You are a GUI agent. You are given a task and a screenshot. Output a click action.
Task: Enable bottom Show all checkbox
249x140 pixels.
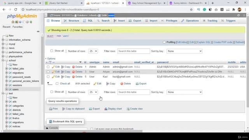tap(52, 92)
